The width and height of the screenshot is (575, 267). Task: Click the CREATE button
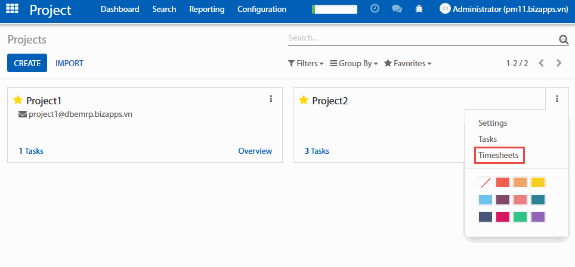tap(27, 63)
